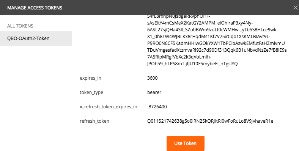Click the MANAGE ACCESS TOKENS title
This screenshot has width=299, height=151.
pyautogui.click(x=35, y=8)
